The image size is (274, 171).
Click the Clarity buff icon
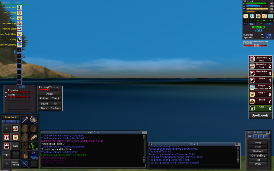point(20,39)
